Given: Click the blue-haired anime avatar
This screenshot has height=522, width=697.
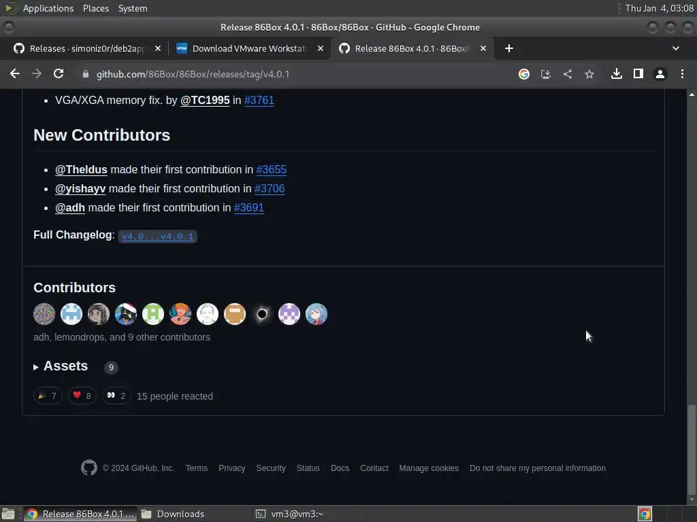Looking at the screenshot, I should click(x=317, y=314).
